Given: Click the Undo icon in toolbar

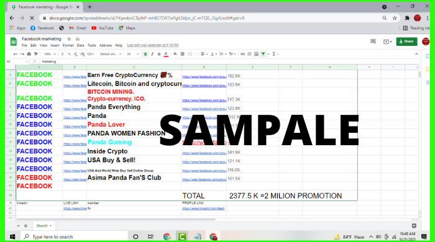Looking at the screenshot, I should (x=16, y=54).
